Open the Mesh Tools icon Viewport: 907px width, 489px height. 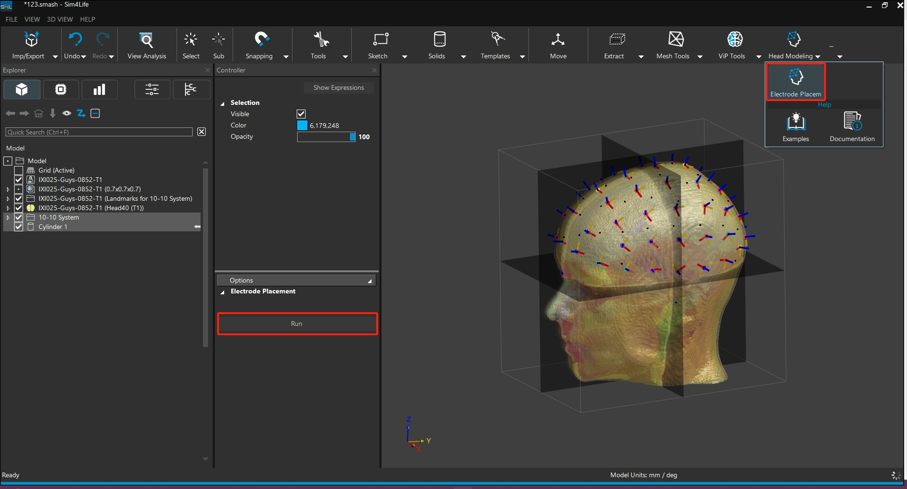tap(676, 39)
